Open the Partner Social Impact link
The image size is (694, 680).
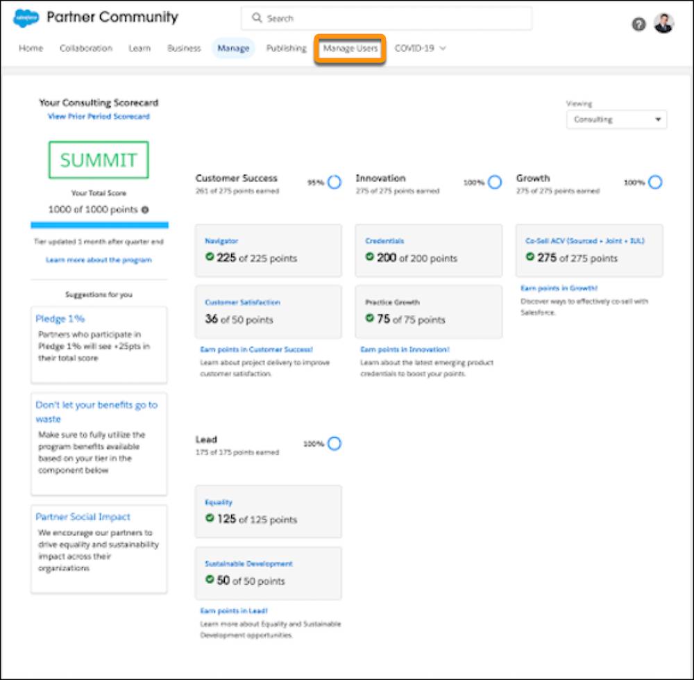(83, 517)
